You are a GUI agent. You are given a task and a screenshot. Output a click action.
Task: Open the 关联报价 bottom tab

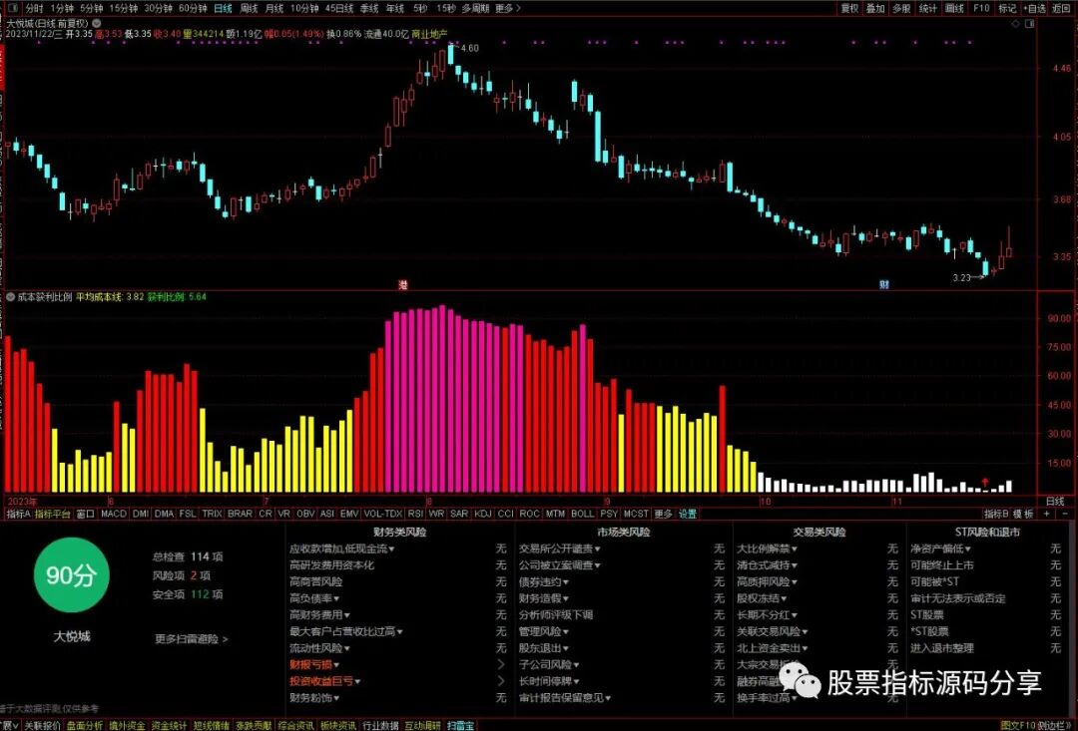pos(42,725)
